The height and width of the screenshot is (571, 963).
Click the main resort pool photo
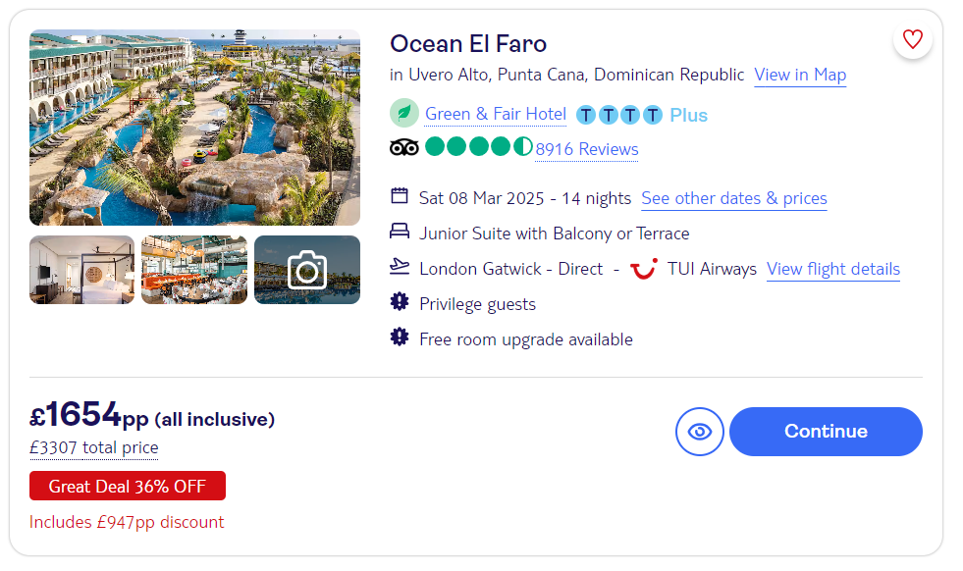(x=194, y=128)
